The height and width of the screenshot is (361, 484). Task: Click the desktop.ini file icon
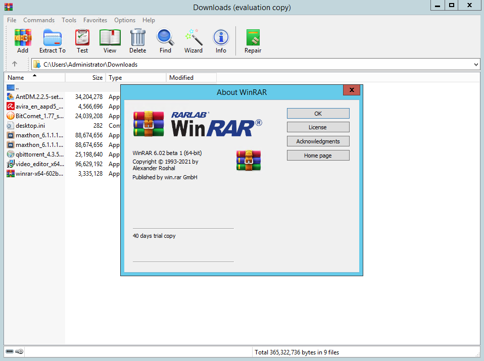tap(11, 126)
